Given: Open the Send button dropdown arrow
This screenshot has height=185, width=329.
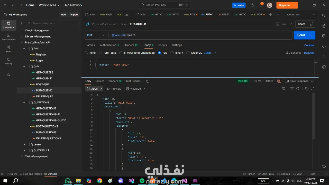Looking at the screenshot, I should click(312, 35).
